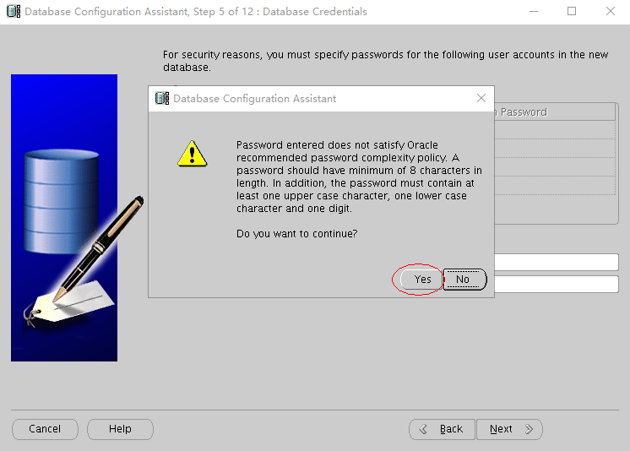Maximize the main Database Credentials window
This screenshot has width=630, height=451.
[x=572, y=11]
